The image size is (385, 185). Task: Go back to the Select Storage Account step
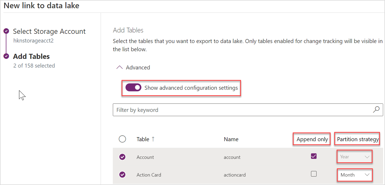(x=49, y=31)
